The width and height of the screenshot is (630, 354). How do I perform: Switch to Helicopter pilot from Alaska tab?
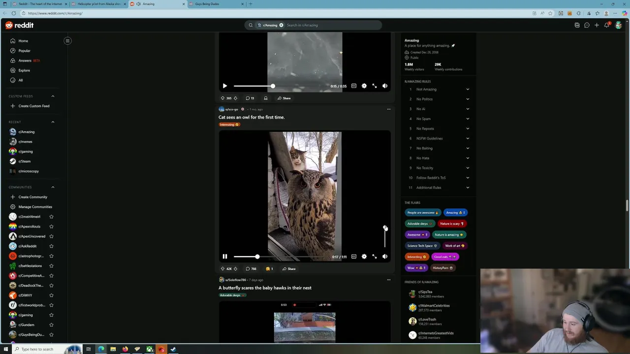coord(98,4)
